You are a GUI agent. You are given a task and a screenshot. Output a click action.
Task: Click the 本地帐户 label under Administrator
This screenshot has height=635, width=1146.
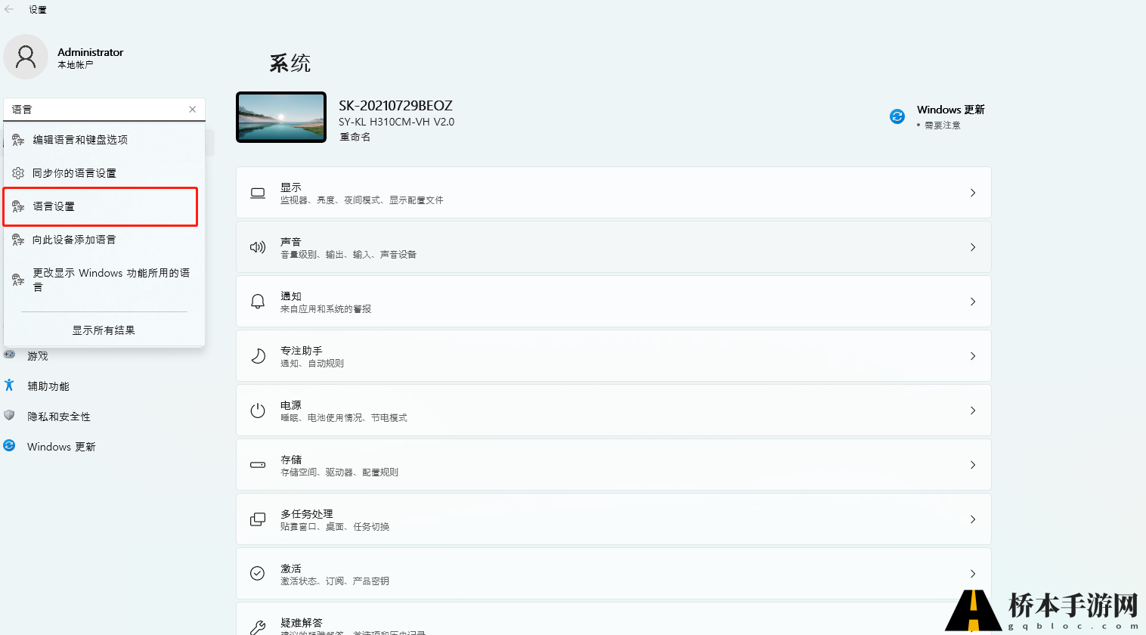76,65
